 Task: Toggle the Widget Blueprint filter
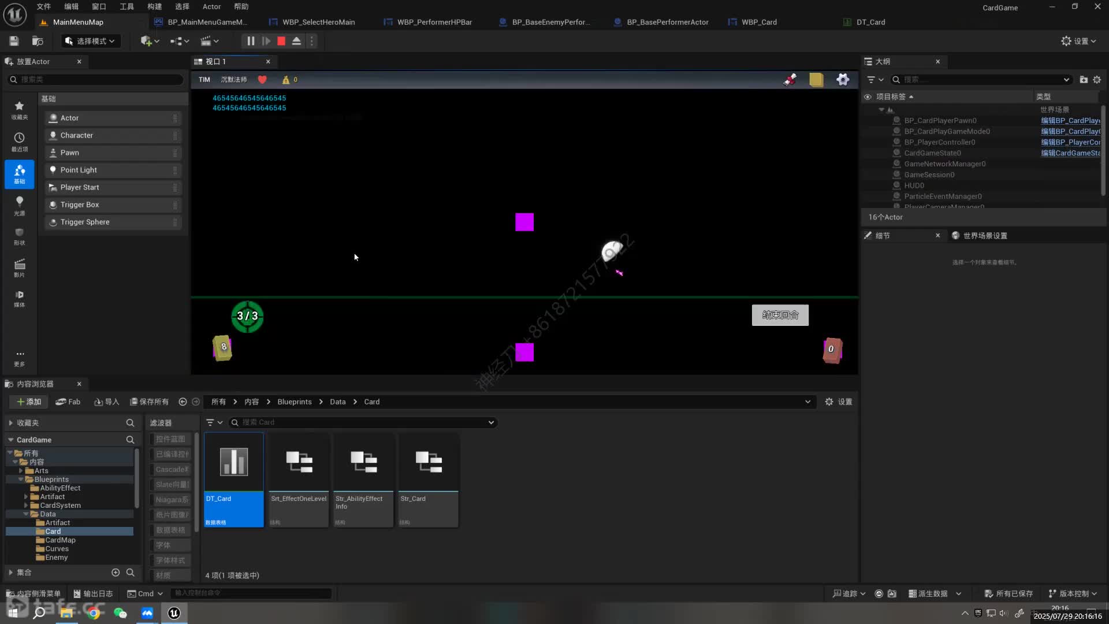(170, 439)
